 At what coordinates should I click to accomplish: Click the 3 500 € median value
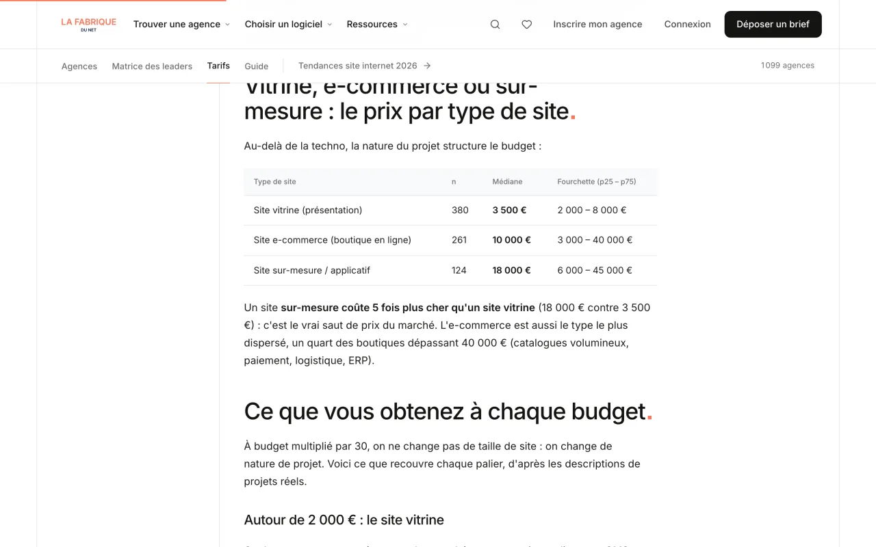(x=510, y=210)
